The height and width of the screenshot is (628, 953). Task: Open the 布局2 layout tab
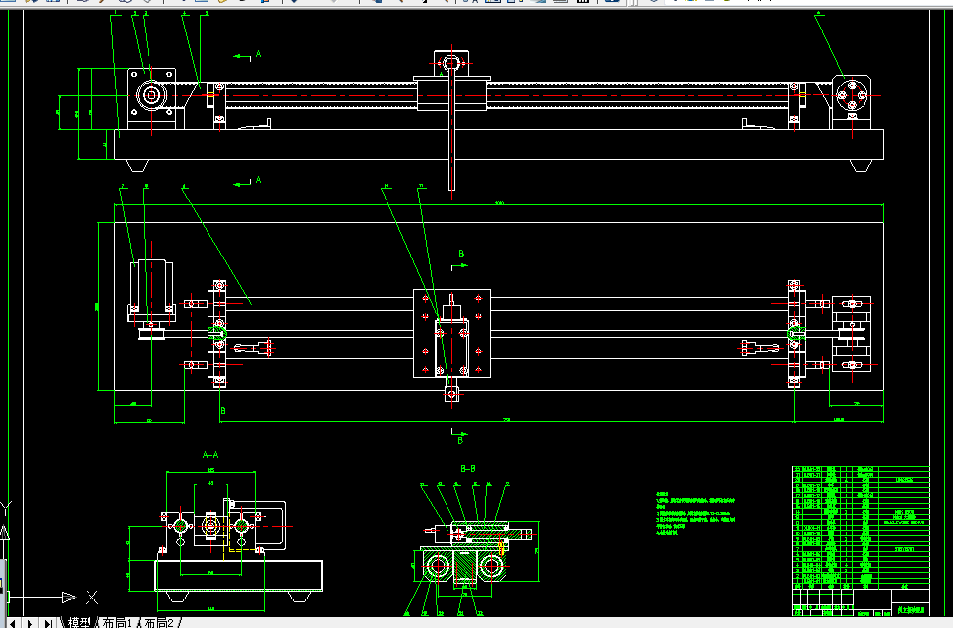coord(158,622)
